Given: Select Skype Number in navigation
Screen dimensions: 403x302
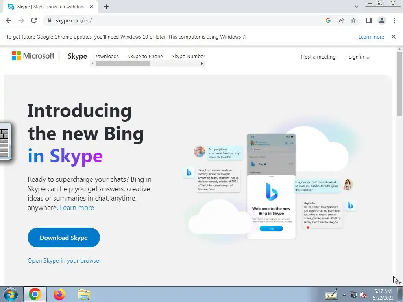Looking at the screenshot, I should pyautogui.click(x=189, y=56).
